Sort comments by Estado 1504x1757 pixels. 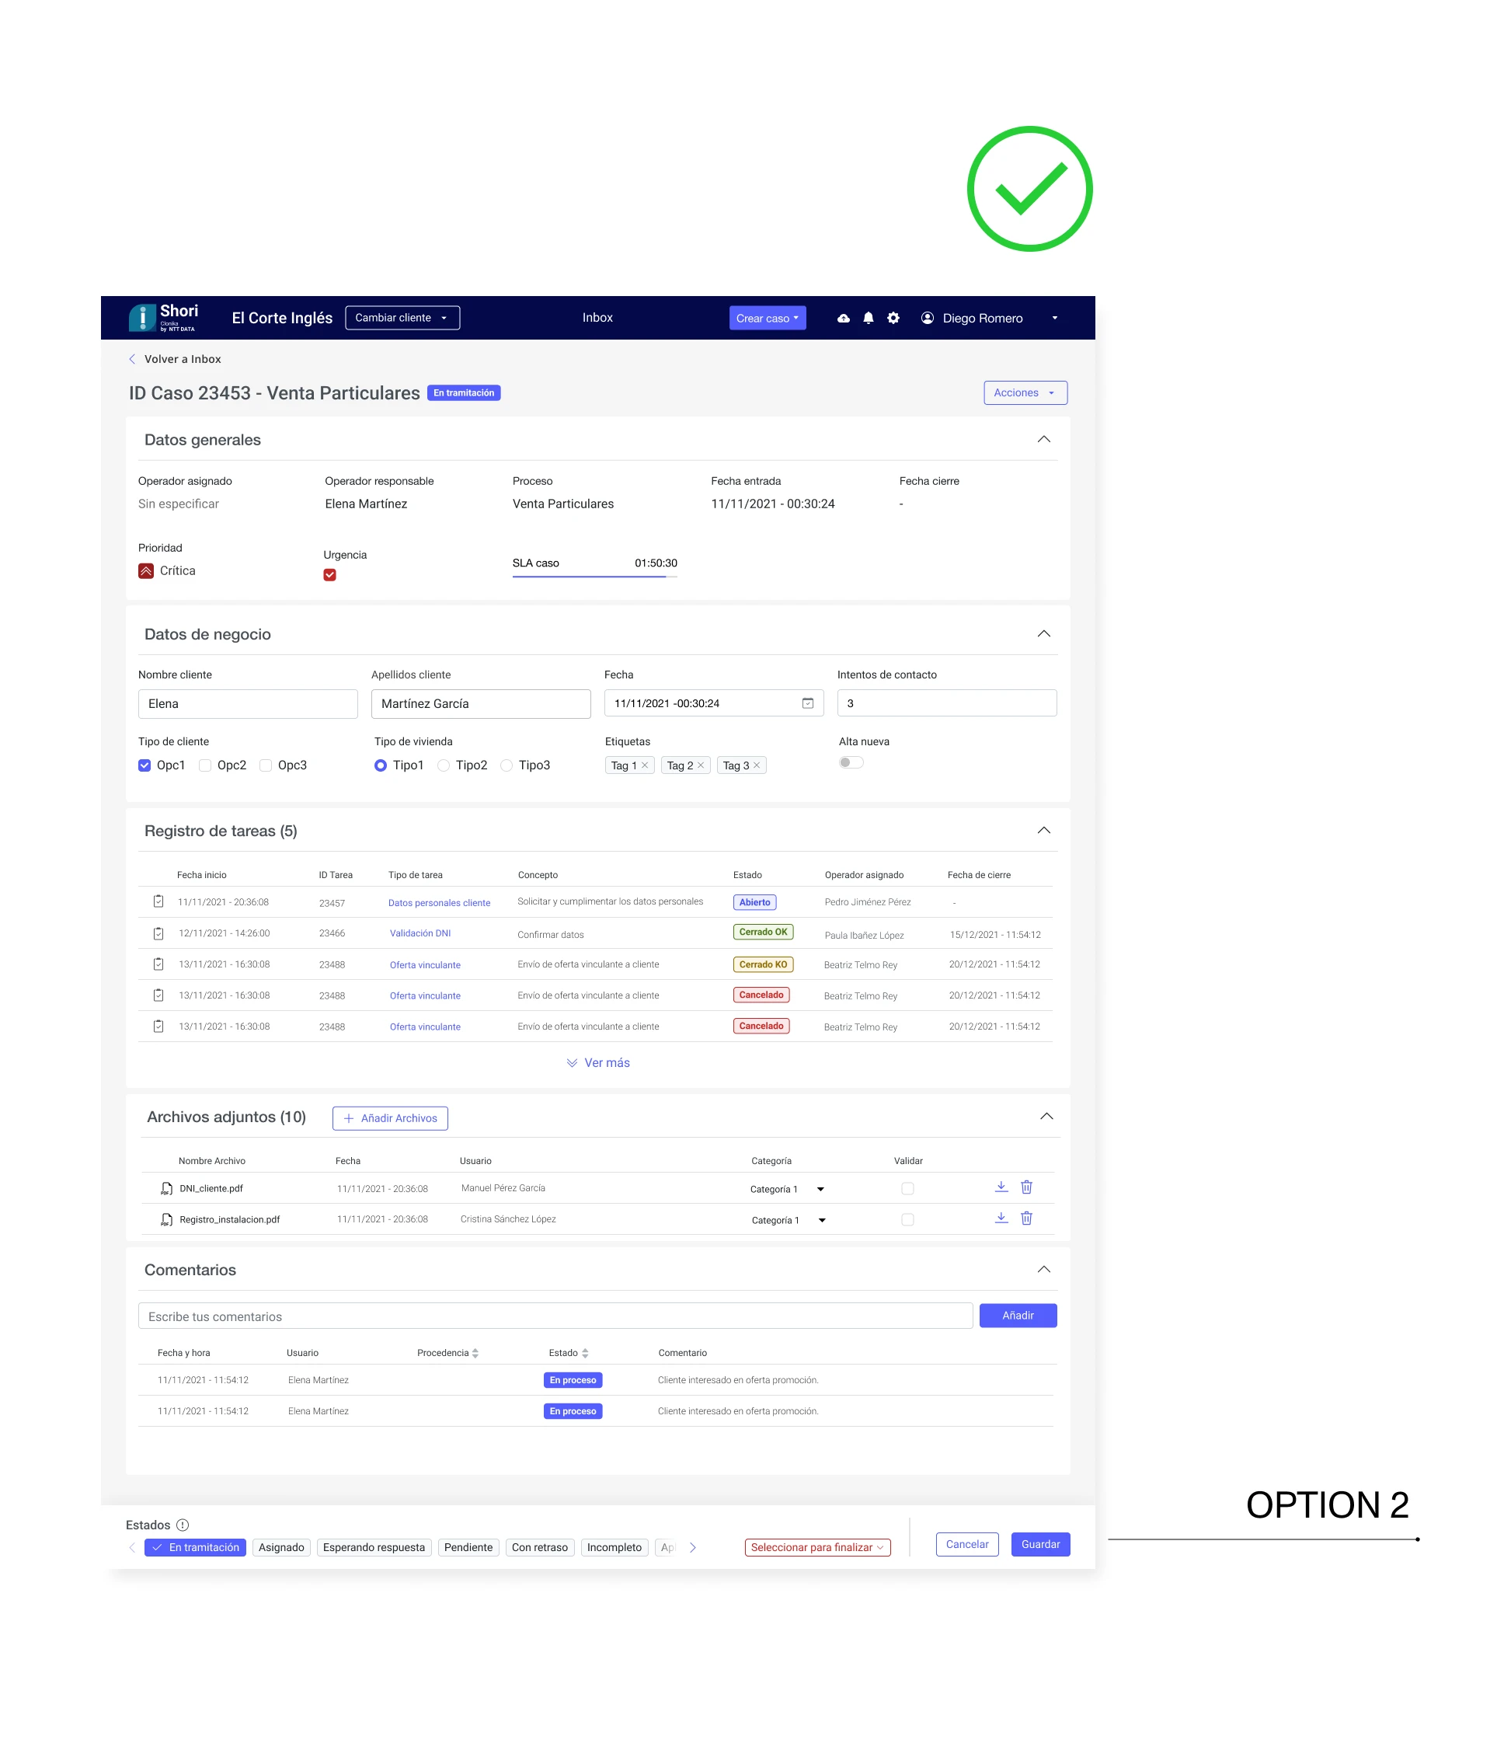click(x=585, y=1352)
